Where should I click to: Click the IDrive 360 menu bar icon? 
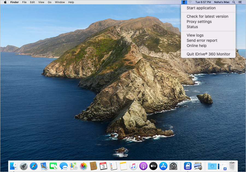tap(184, 2)
